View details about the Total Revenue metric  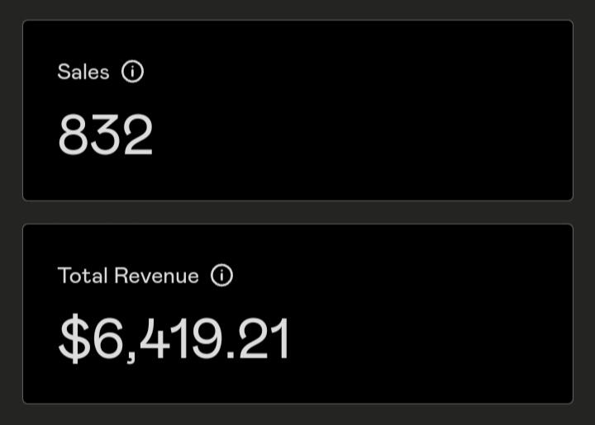[221, 276]
